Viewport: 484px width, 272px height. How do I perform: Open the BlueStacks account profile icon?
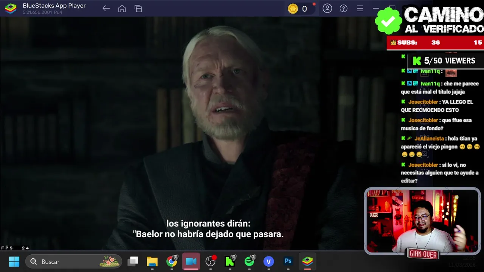327,8
